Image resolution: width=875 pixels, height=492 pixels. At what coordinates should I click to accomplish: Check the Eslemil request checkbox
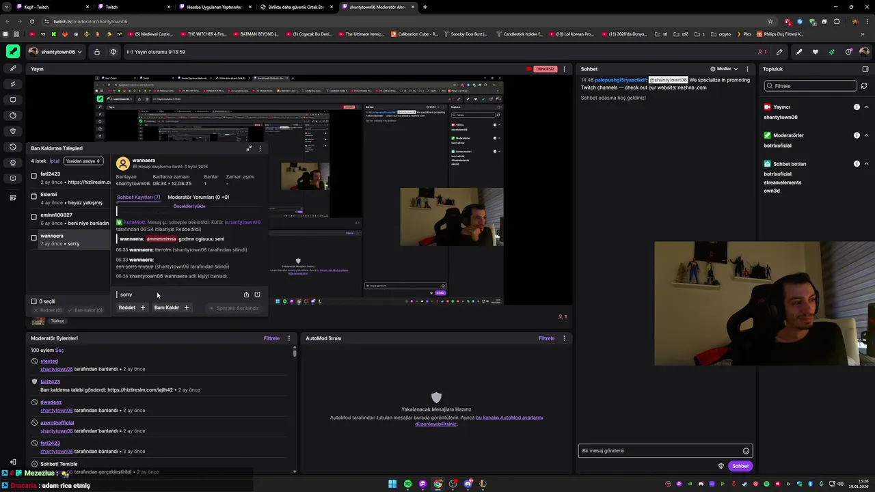[33, 196]
